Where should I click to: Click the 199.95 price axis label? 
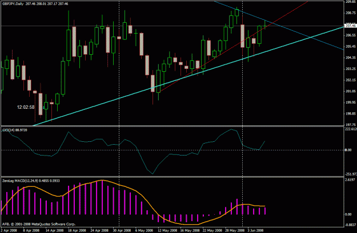click(351, 103)
